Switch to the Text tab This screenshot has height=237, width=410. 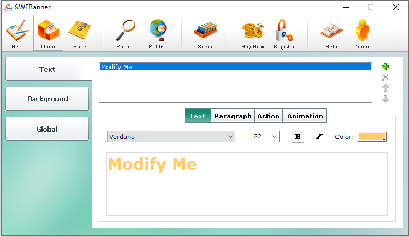(198, 116)
